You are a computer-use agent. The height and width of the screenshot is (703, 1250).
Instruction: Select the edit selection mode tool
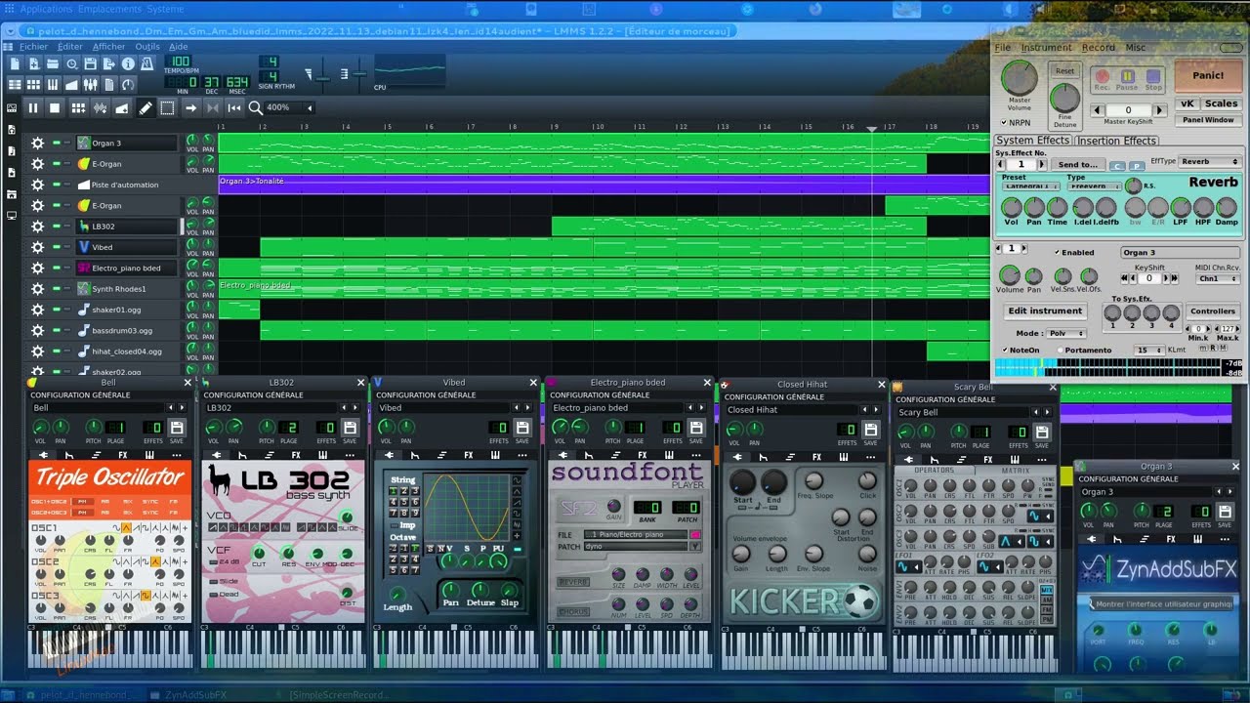pos(167,108)
